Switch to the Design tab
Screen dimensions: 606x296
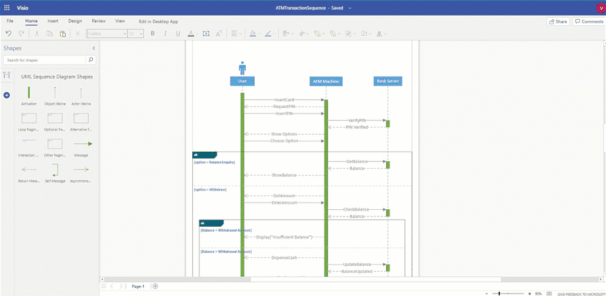pyautogui.click(x=75, y=21)
